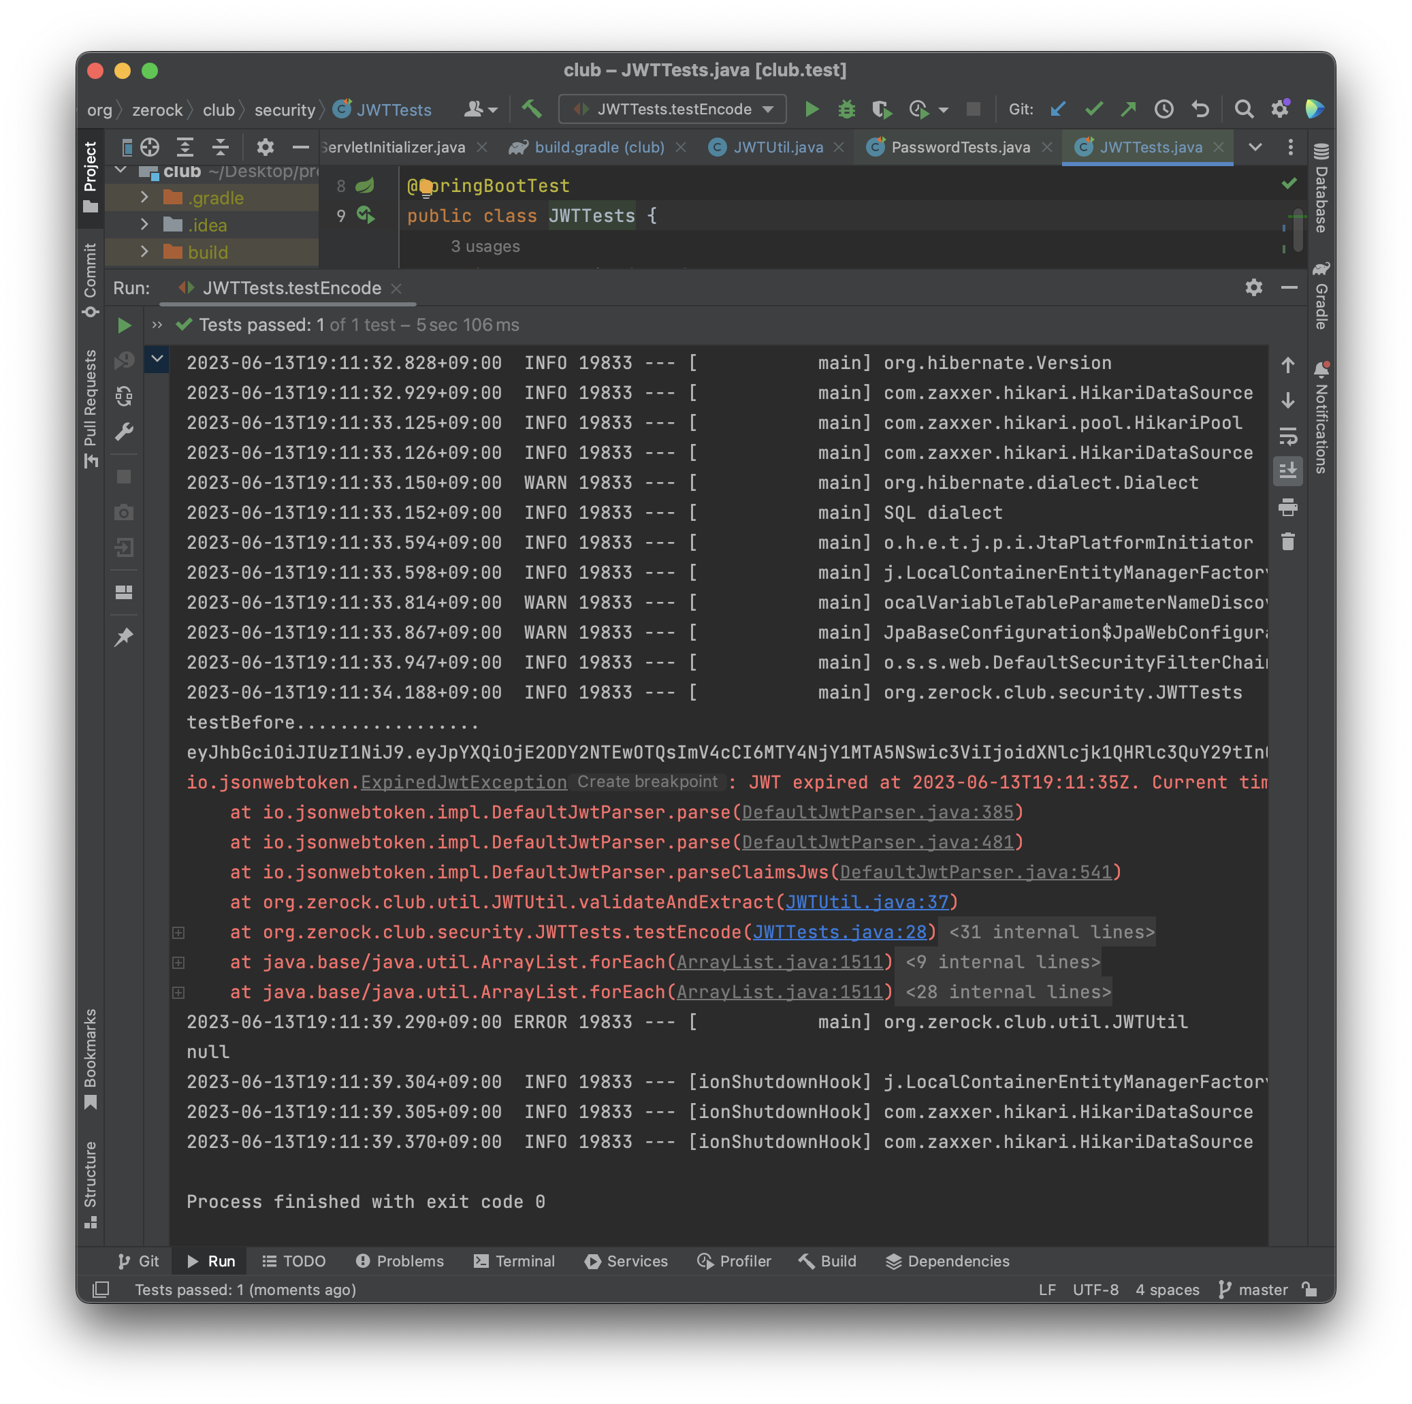Run JWTTests.testEncode with the green play button
Image resolution: width=1412 pixels, height=1404 pixels.
click(x=812, y=110)
